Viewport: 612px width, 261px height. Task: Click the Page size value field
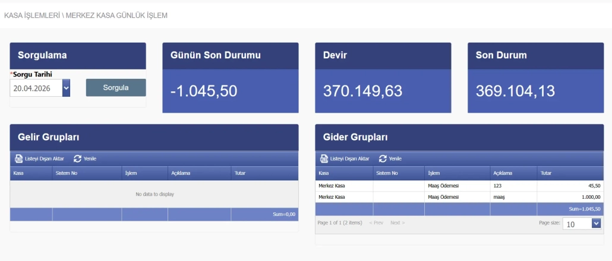point(576,224)
